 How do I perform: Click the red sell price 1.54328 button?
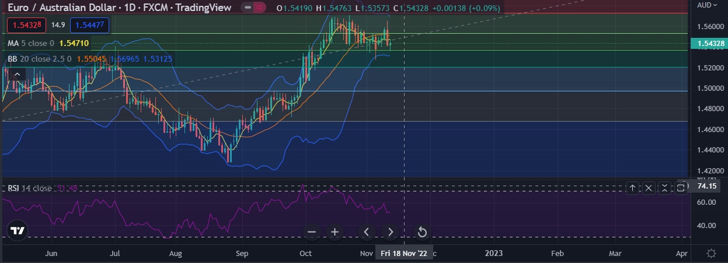pos(26,25)
